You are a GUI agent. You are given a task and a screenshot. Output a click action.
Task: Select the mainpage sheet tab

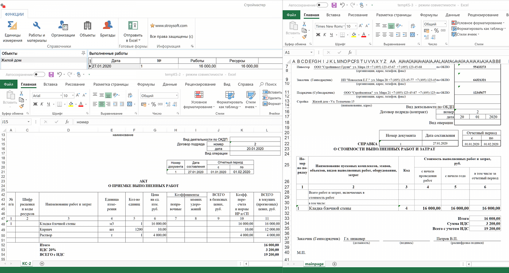click(314, 264)
